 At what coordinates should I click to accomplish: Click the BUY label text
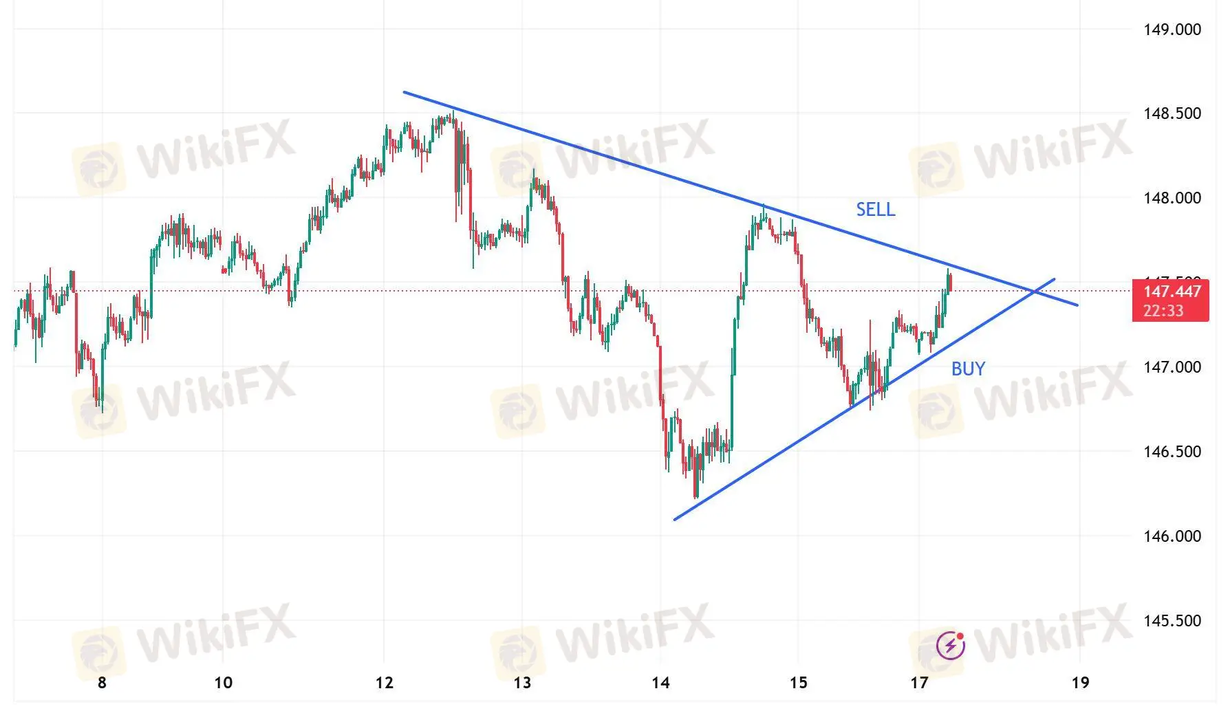pos(968,369)
